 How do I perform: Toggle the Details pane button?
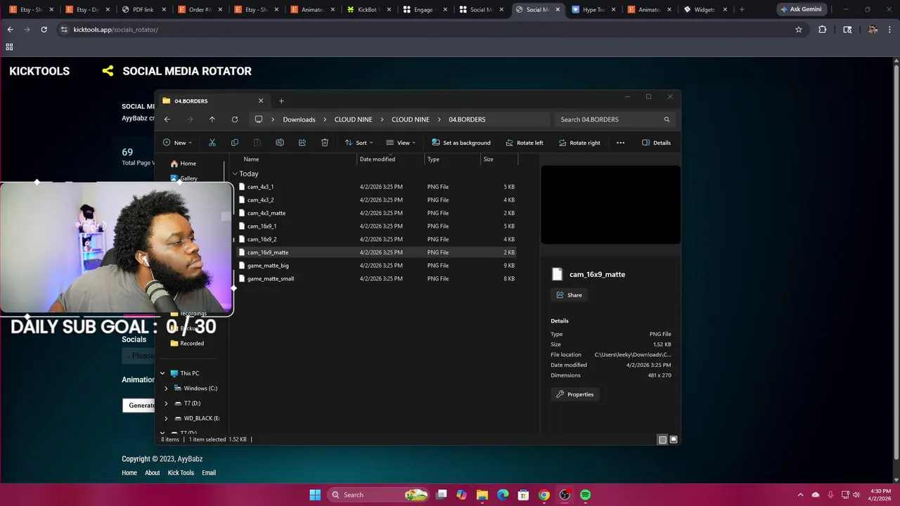coord(656,143)
